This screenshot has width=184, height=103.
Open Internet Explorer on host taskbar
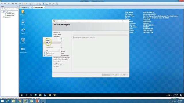pos(8,101)
